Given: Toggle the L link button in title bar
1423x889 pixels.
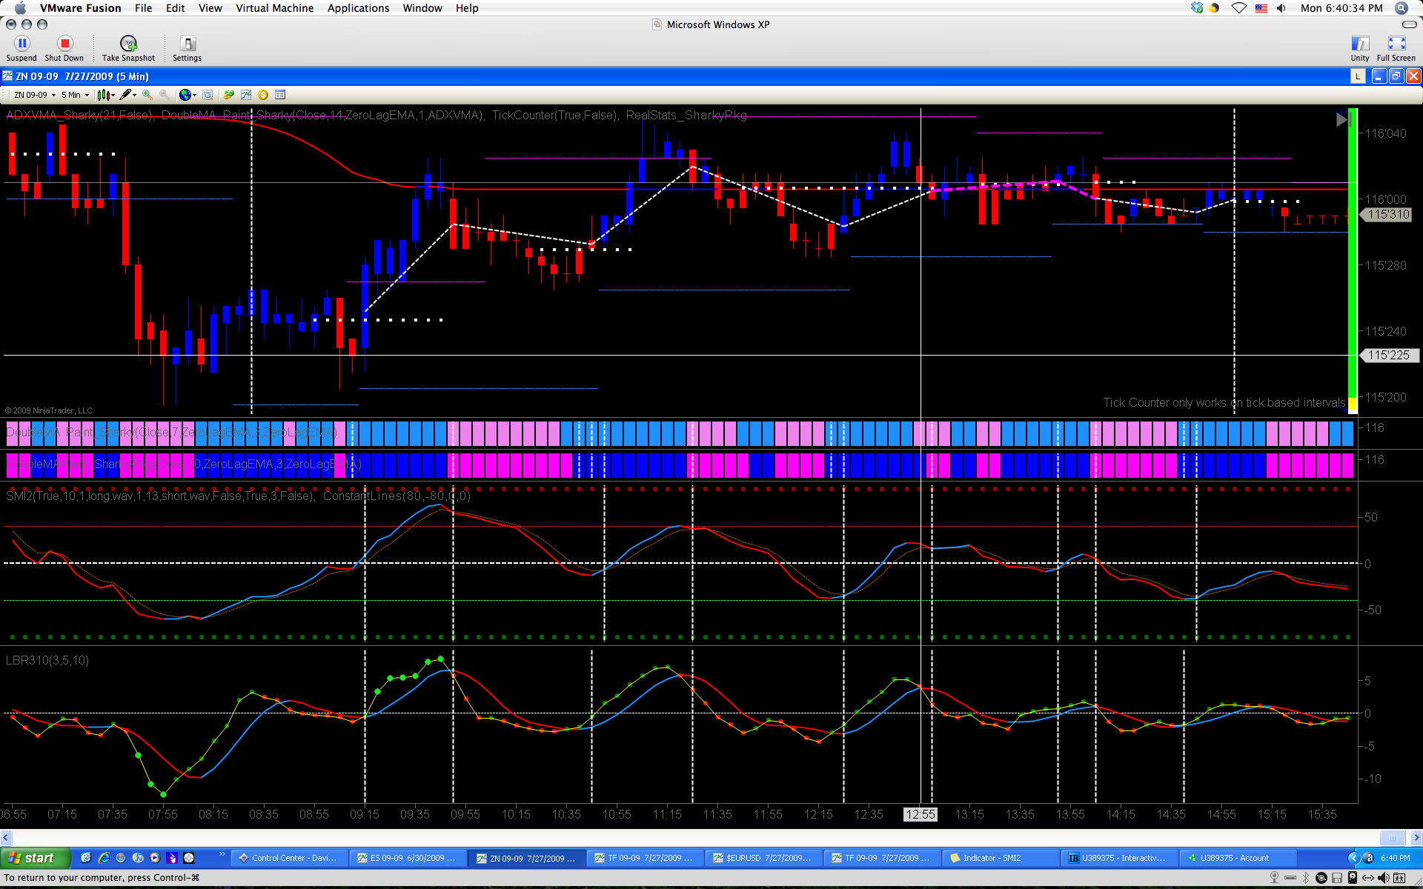Looking at the screenshot, I should (1358, 76).
